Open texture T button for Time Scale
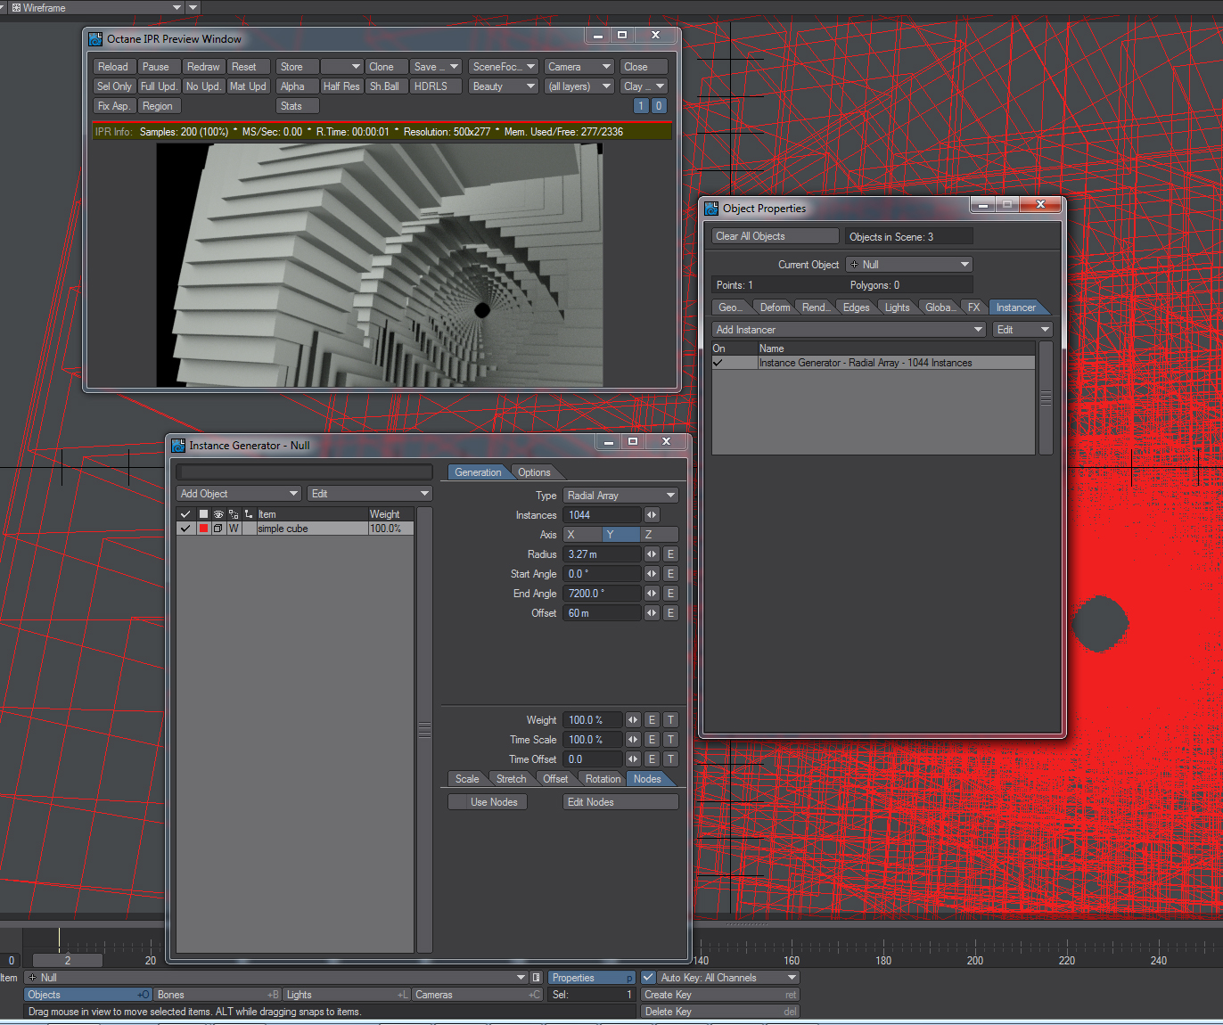 point(670,740)
